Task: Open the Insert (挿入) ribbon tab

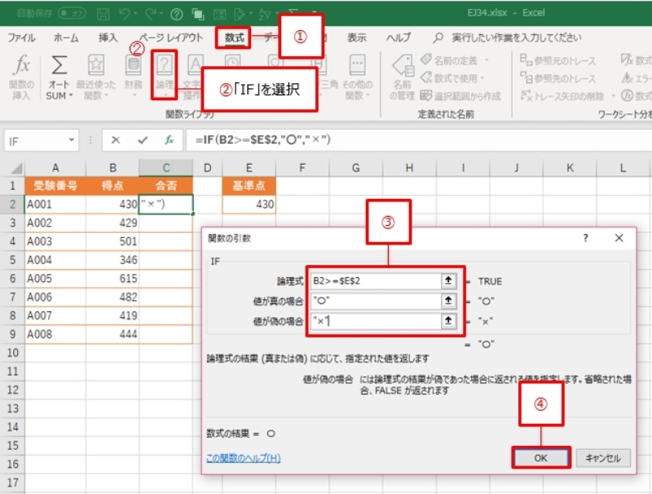Action: point(108,37)
